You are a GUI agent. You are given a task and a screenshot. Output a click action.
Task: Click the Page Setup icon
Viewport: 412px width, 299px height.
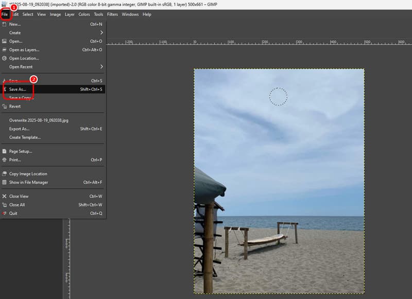coord(4,151)
